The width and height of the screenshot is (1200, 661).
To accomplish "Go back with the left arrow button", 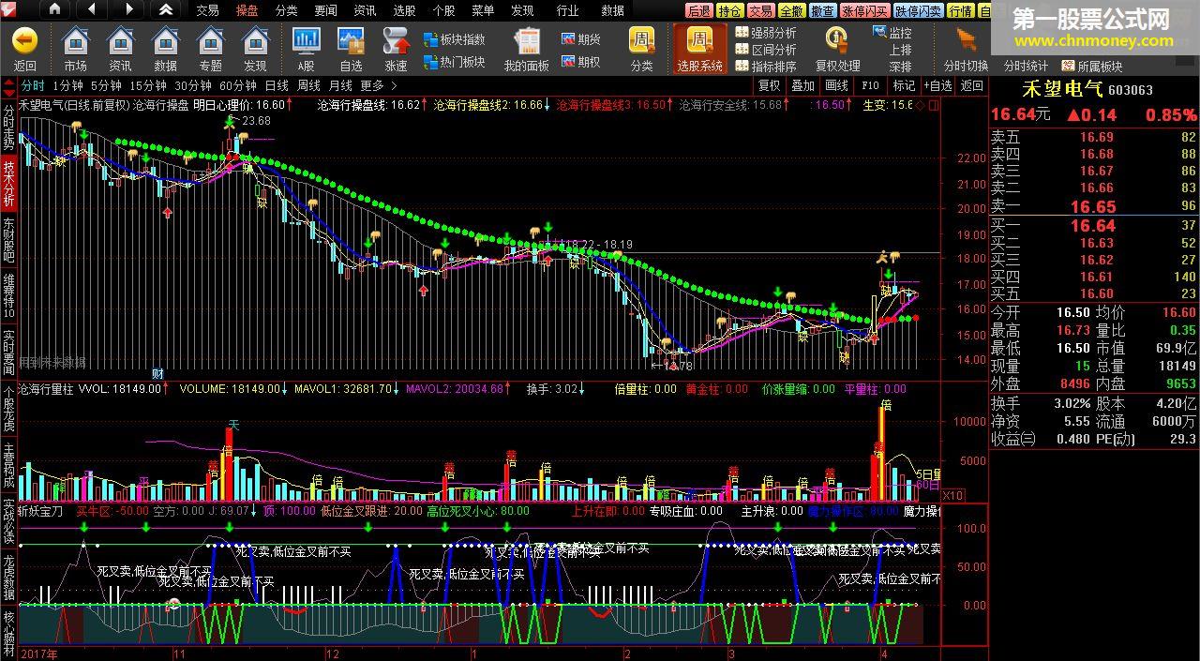I will pos(91,9).
